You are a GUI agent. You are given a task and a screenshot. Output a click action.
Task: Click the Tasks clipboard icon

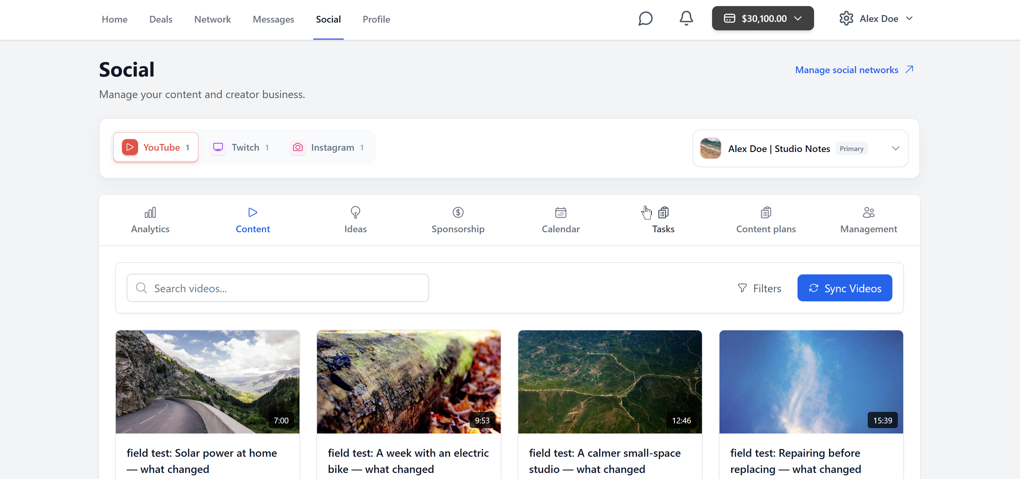(663, 213)
